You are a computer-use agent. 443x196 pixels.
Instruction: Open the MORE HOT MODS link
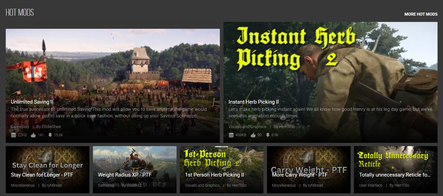click(421, 14)
